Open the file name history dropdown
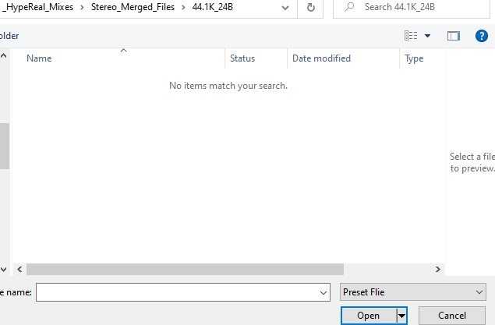 click(x=324, y=292)
